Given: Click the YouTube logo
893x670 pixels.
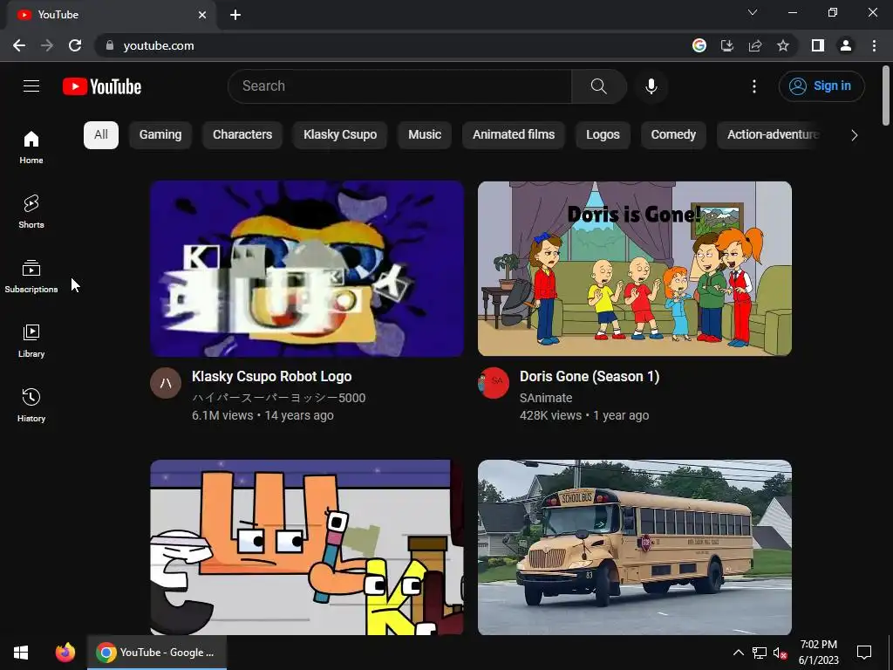Looking at the screenshot, I should tap(102, 86).
